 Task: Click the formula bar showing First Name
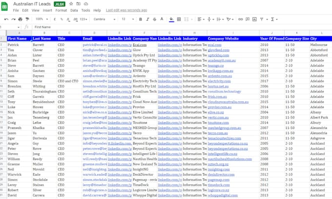pos(182,27)
